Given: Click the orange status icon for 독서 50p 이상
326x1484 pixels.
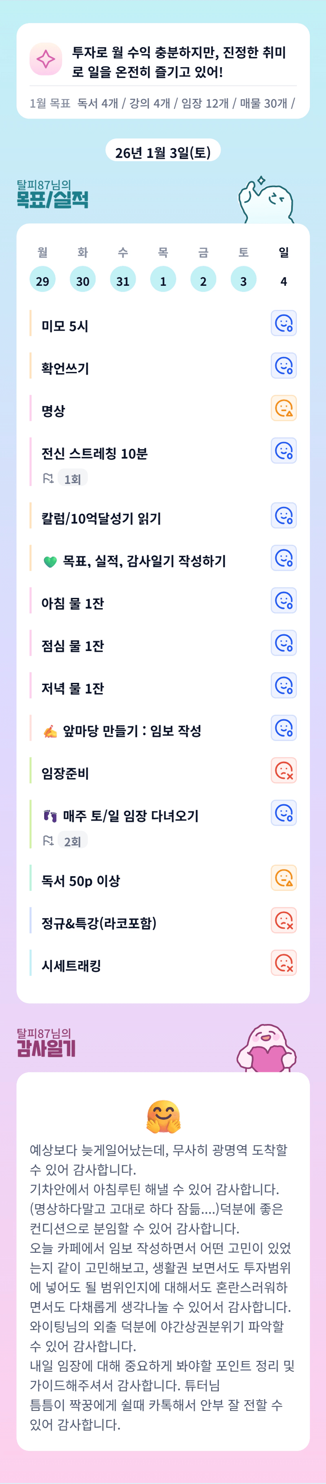Looking at the screenshot, I should coord(283,878).
